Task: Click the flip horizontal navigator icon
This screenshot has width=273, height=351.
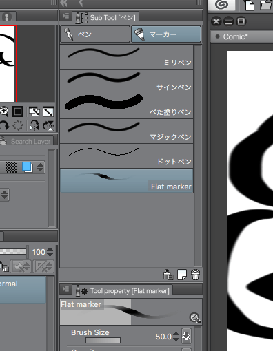Action: point(34,126)
